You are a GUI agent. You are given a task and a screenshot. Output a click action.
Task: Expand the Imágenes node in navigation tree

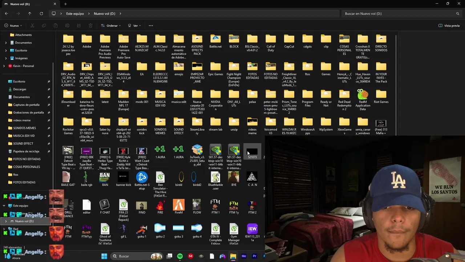click(6, 58)
